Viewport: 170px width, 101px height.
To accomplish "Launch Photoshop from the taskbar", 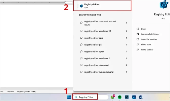I will coord(127,97).
